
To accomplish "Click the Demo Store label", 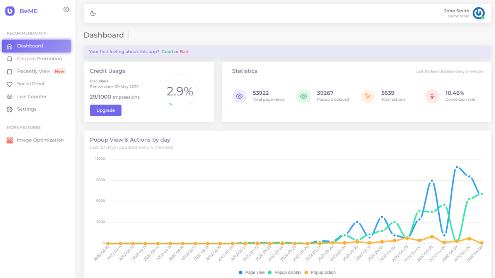I will [459, 16].
